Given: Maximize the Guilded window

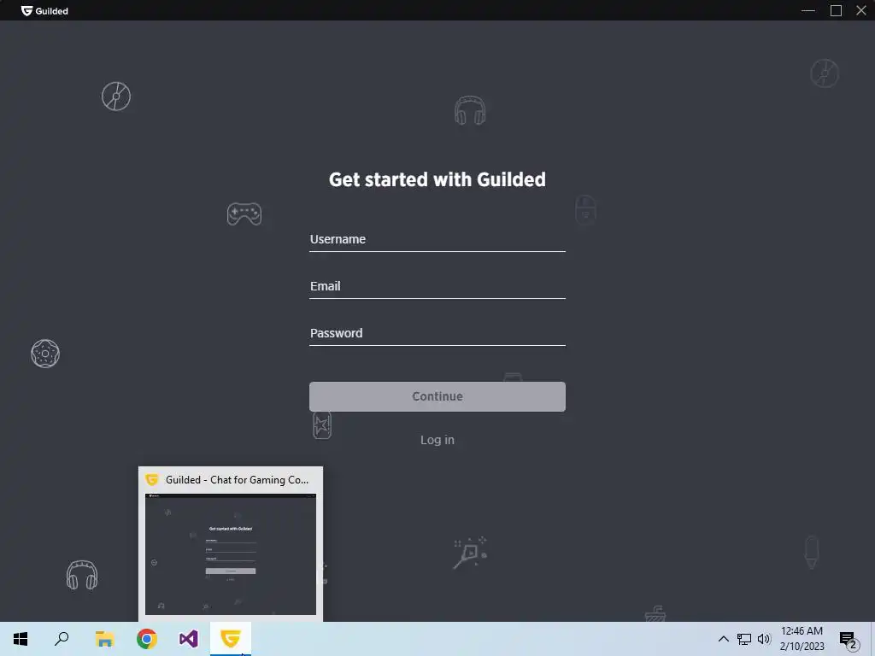Looking at the screenshot, I should pos(836,10).
